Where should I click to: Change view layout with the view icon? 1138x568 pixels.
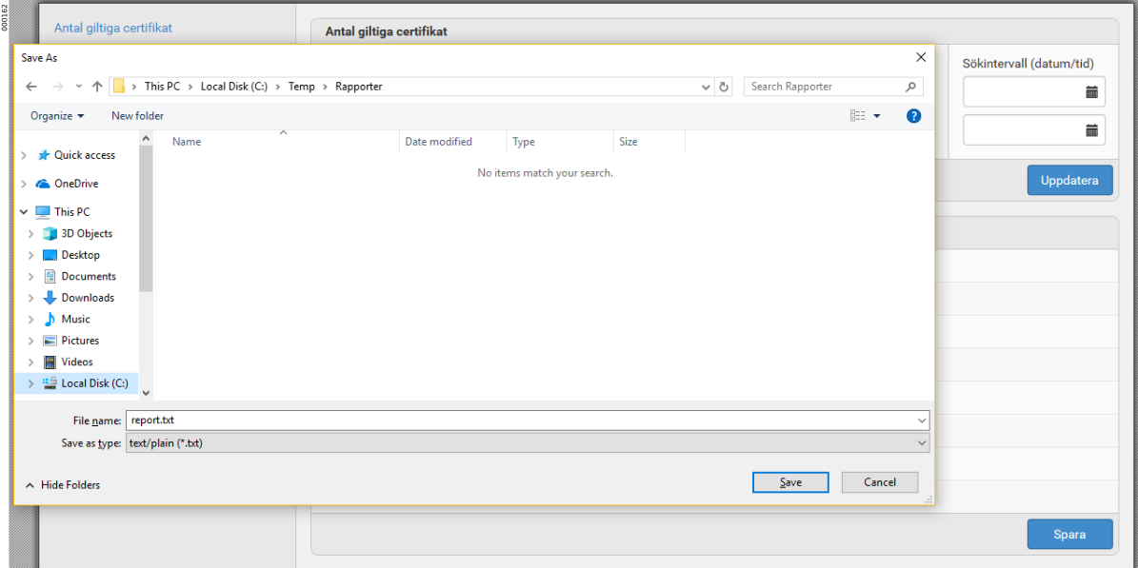point(858,116)
